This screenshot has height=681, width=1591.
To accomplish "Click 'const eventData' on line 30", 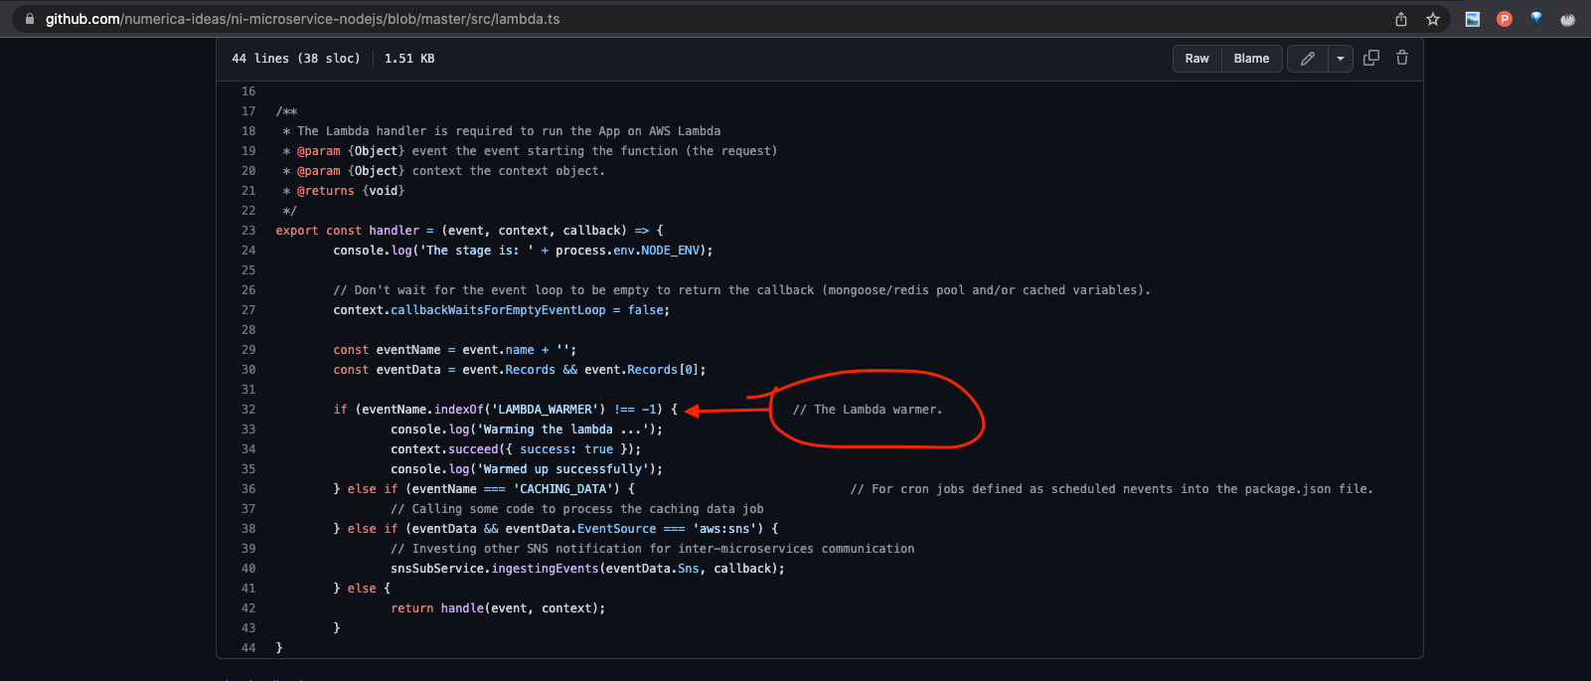I will click(x=387, y=370).
